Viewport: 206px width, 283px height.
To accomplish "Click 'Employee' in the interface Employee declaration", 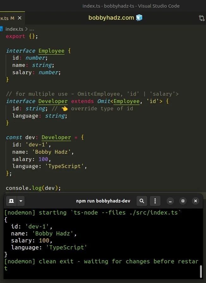I will (51, 51).
